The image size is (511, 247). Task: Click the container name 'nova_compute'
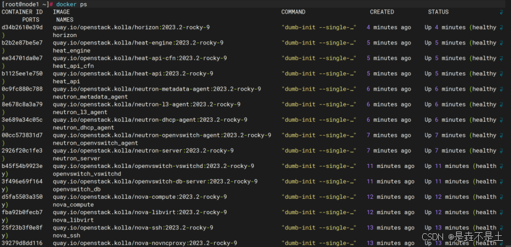coord(73,204)
